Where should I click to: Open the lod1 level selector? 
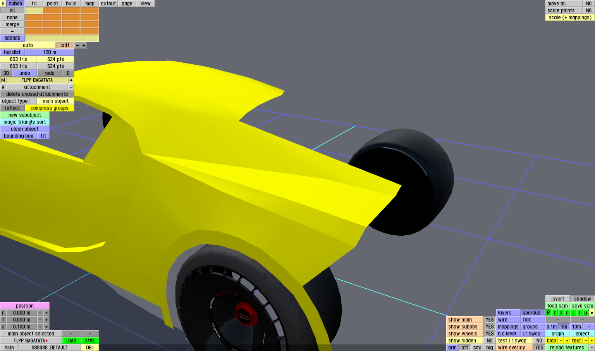pyautogui.click(x=65, y=45)
